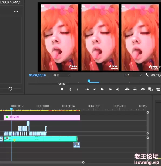Step forward one frame
Screen dimensions: 161x166
[110, 89]
